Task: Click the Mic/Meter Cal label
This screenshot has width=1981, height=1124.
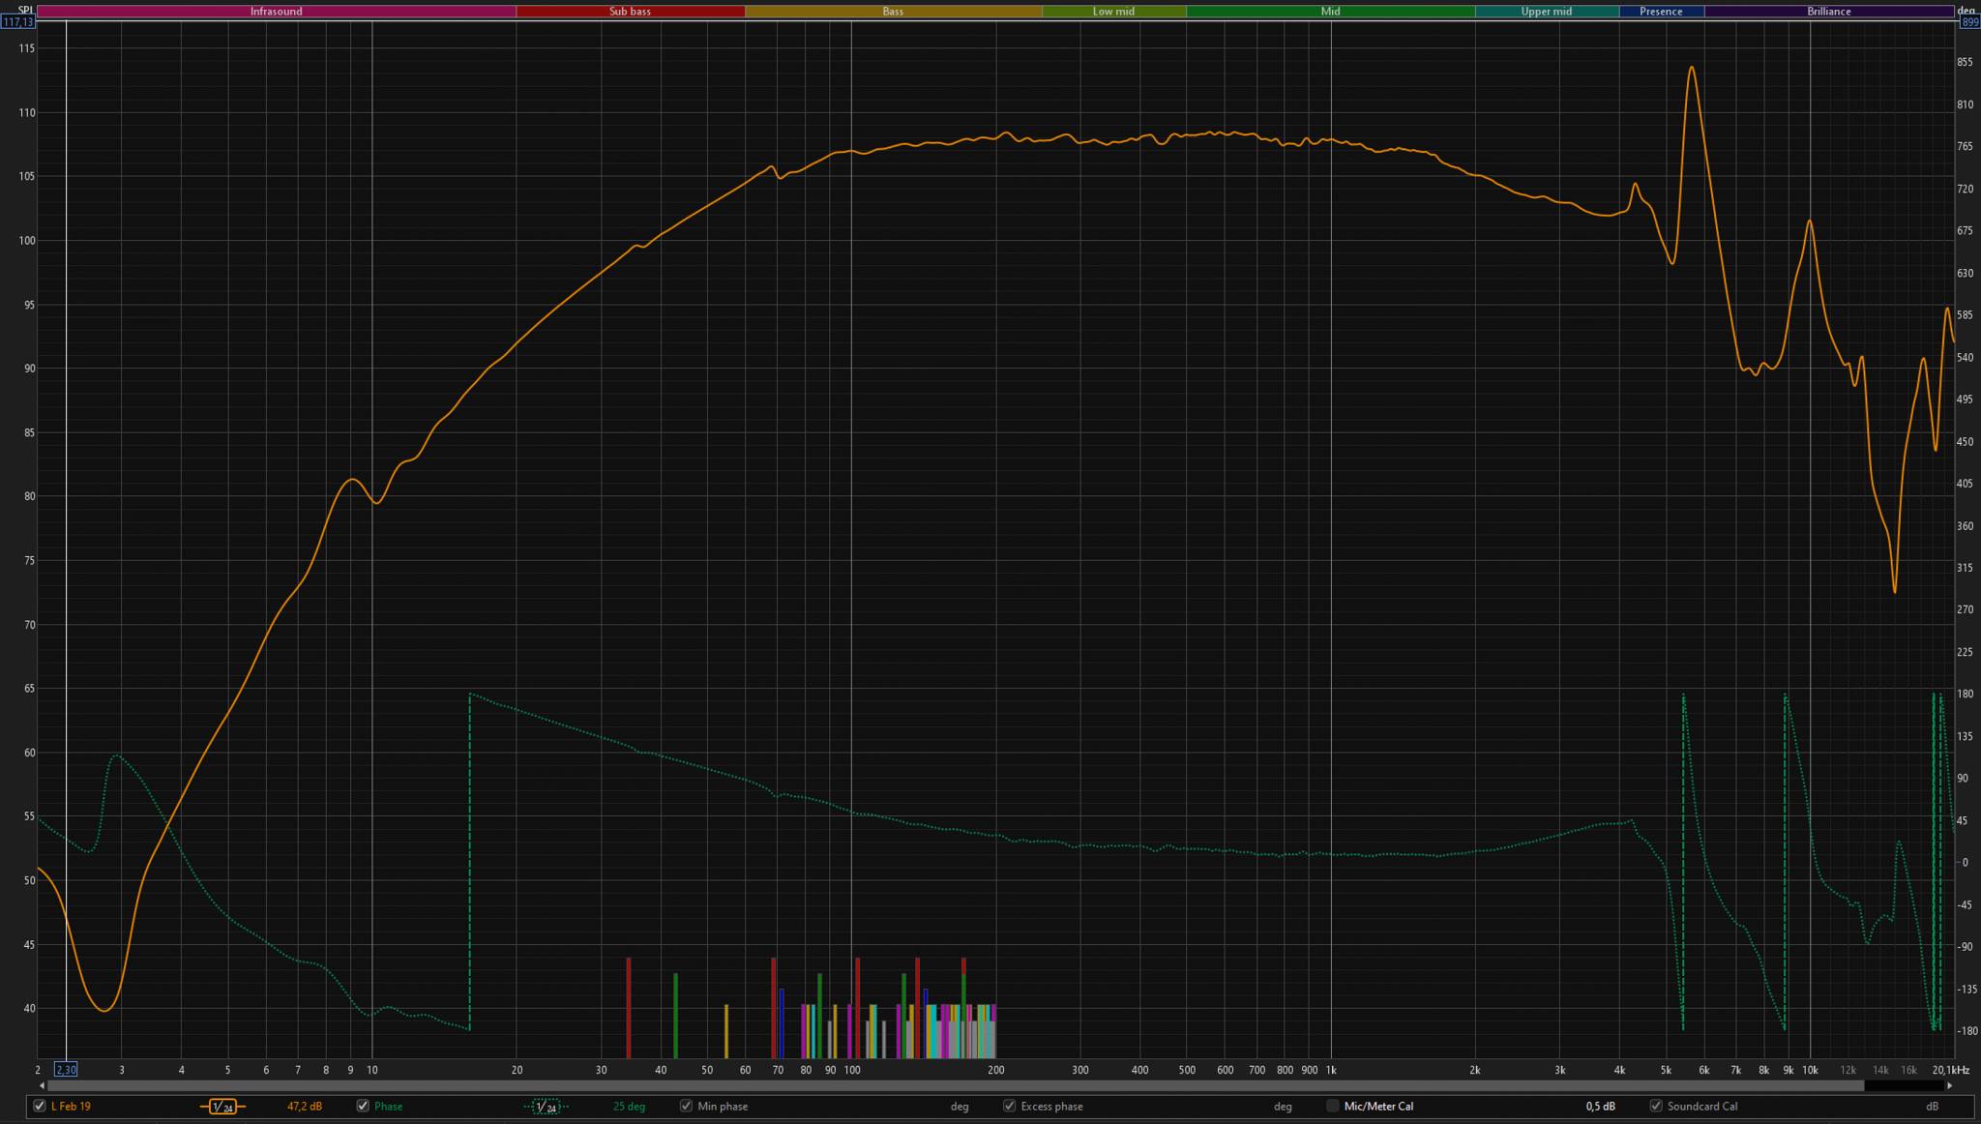Action: click(x=1378, y=1107)
